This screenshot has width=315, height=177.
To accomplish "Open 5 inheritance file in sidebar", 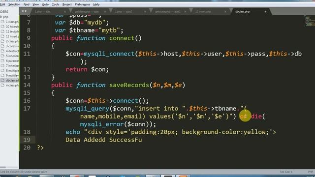I will coord(12,56).
